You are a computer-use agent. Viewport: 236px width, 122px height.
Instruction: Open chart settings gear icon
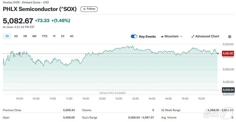(230, 37)
